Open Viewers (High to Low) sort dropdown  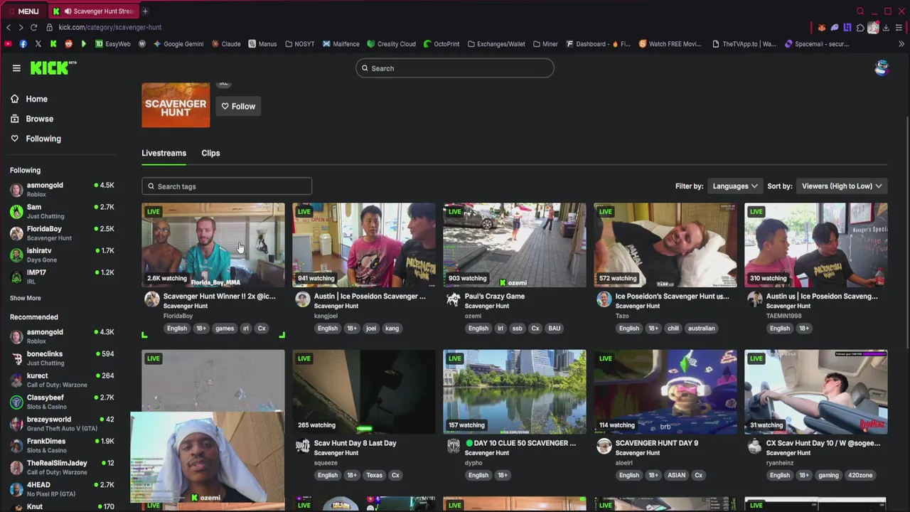[x=842, y=186]
